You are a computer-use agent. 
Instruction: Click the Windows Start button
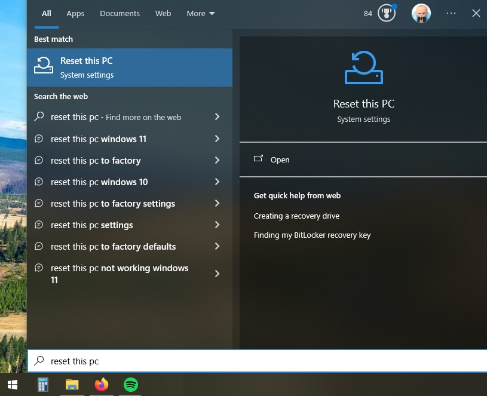pyautogui.click(x=12, y=385)
